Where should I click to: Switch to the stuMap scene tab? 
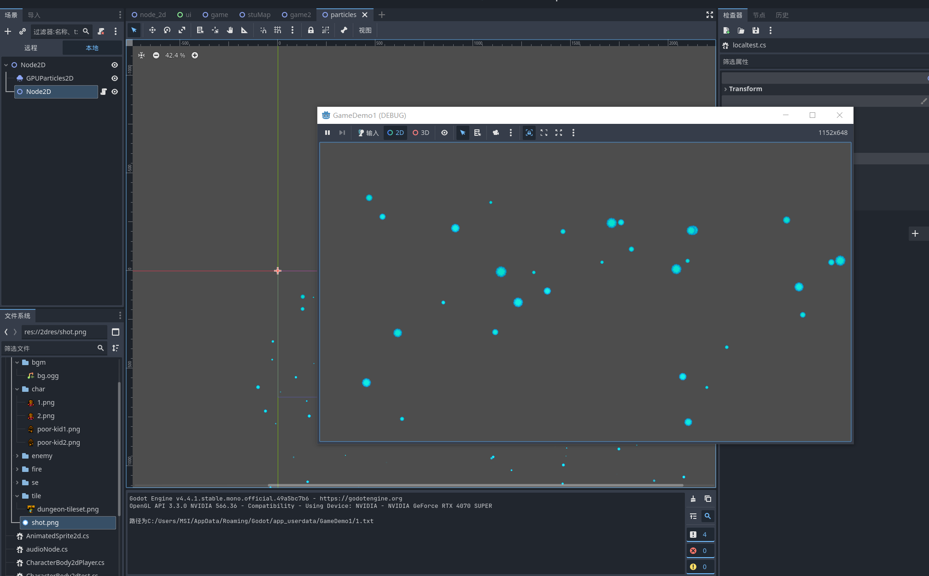pos(255,15)
